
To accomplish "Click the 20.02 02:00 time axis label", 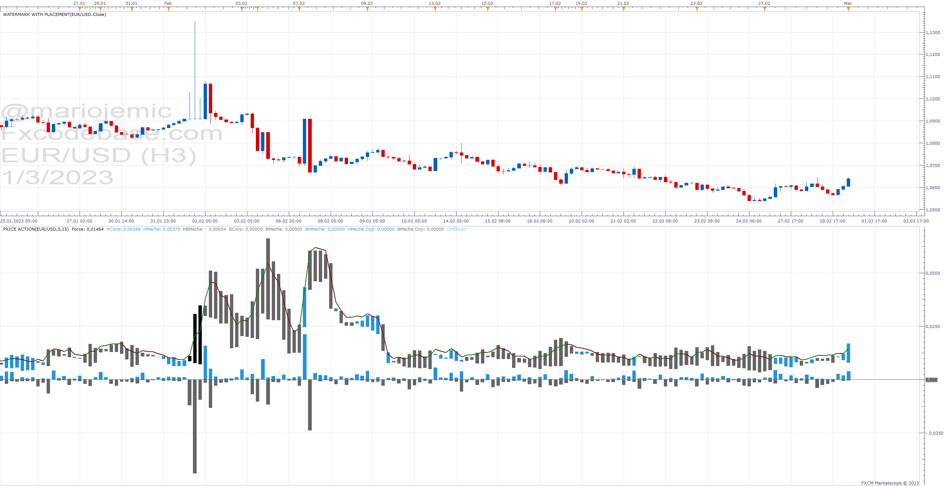I will (x=581, y=221).
